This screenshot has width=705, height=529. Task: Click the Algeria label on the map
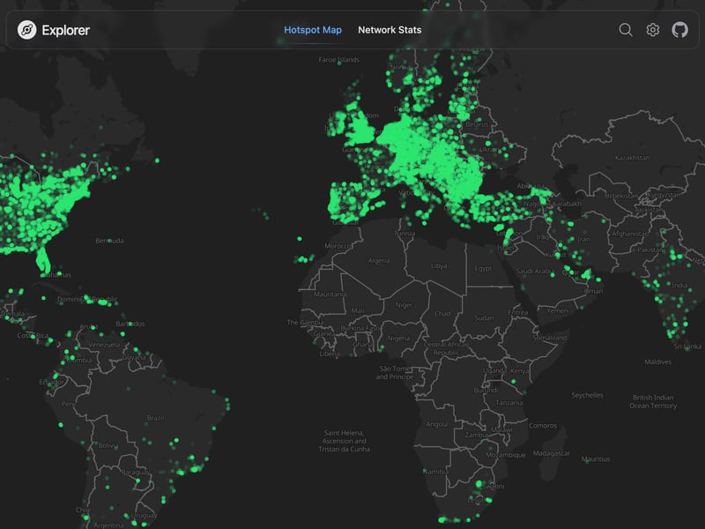pos(378,261)
